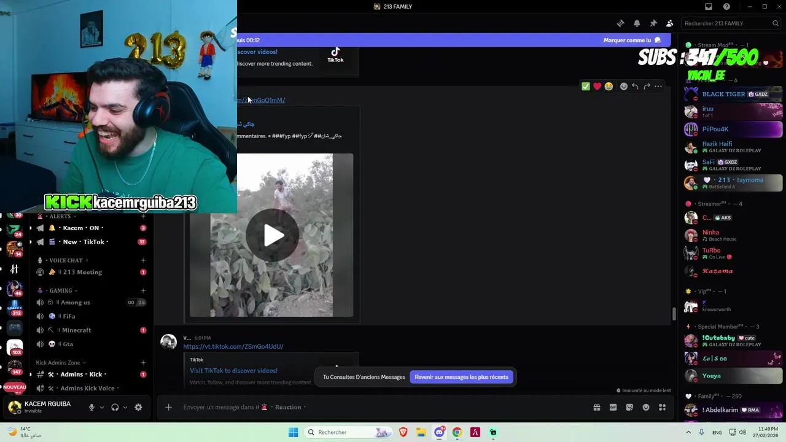Open microphone input options chevron
This screenshot has height=442, width=786.
[x=102, y=407]
